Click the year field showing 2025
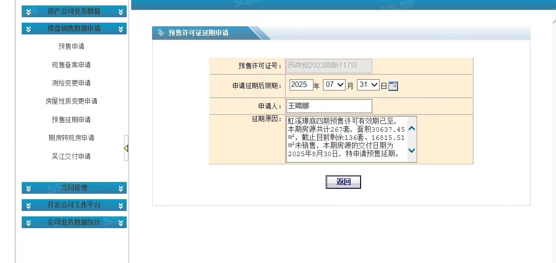This screenshot has width=556, height=263. coord(301,85)
